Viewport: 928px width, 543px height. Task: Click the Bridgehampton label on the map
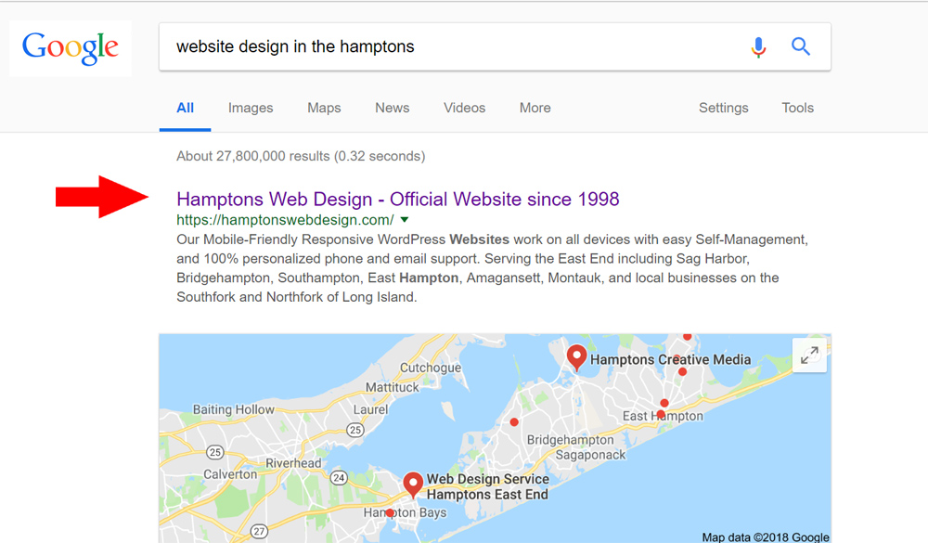click(571, 440)
